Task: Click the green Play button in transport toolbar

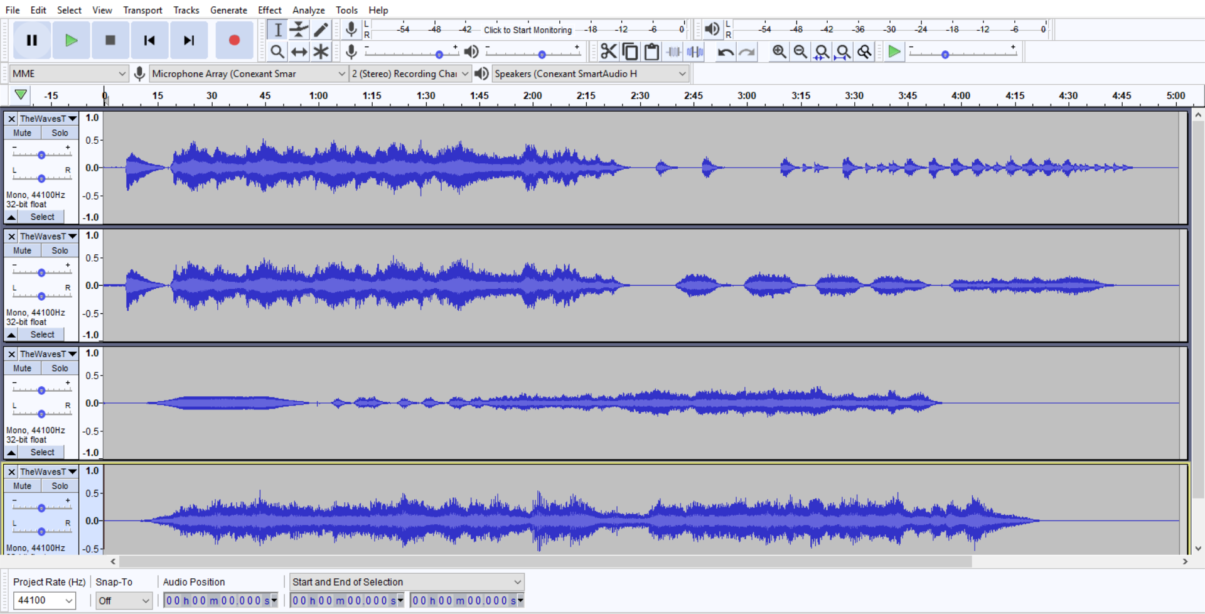Action: [x=71, y=40]
